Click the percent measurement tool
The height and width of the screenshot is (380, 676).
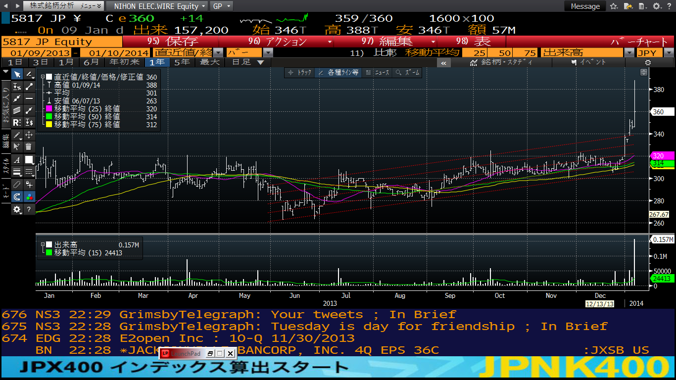click(17, 87)
